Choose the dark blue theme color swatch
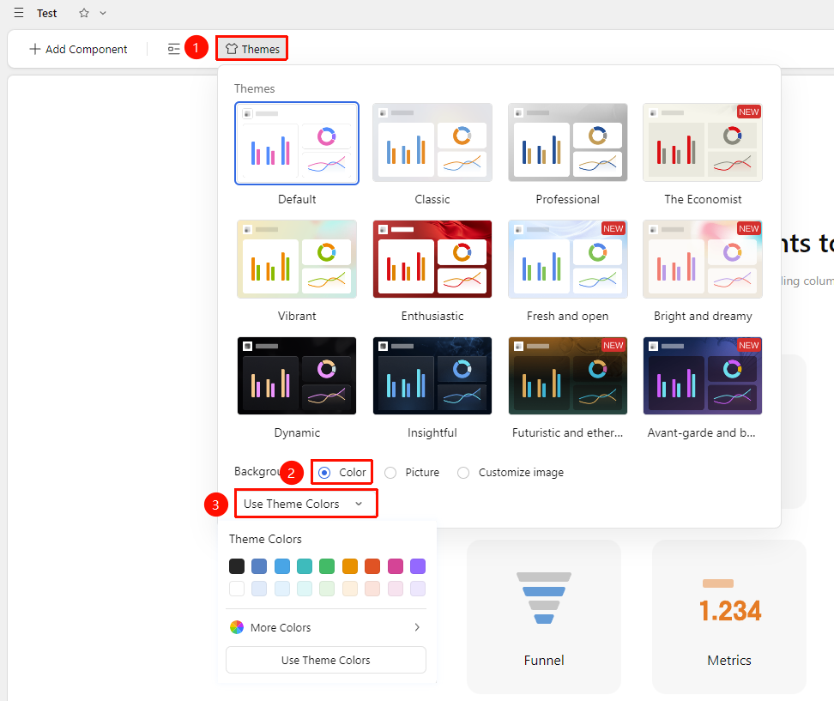Viewport: 834px width, 701px height. tap(259, 566)
